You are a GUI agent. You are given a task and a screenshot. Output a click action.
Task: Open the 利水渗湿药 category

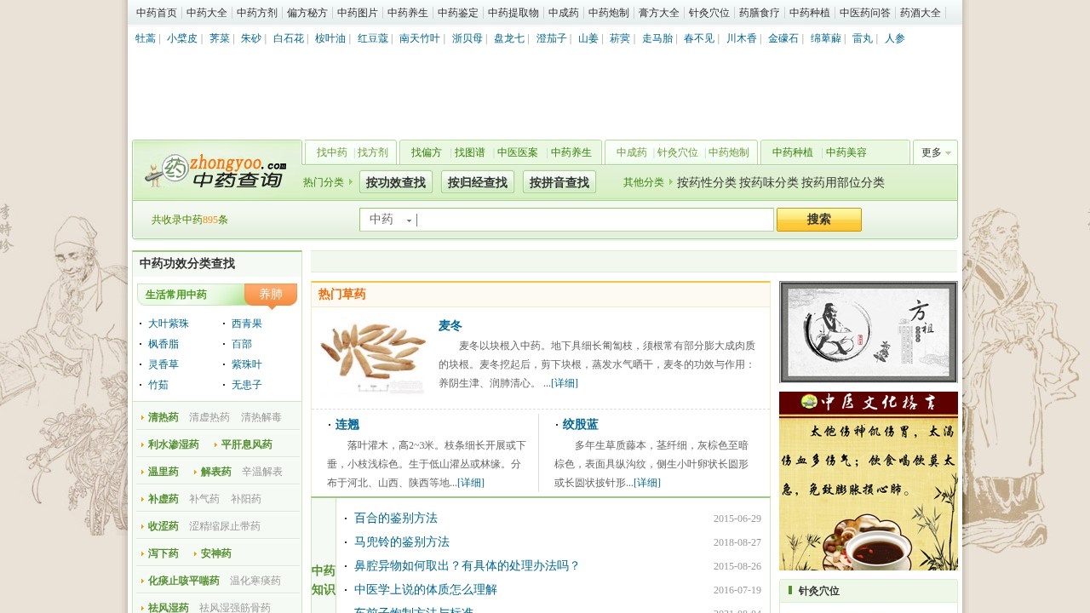pyautogui.click(x=174, y=444)
